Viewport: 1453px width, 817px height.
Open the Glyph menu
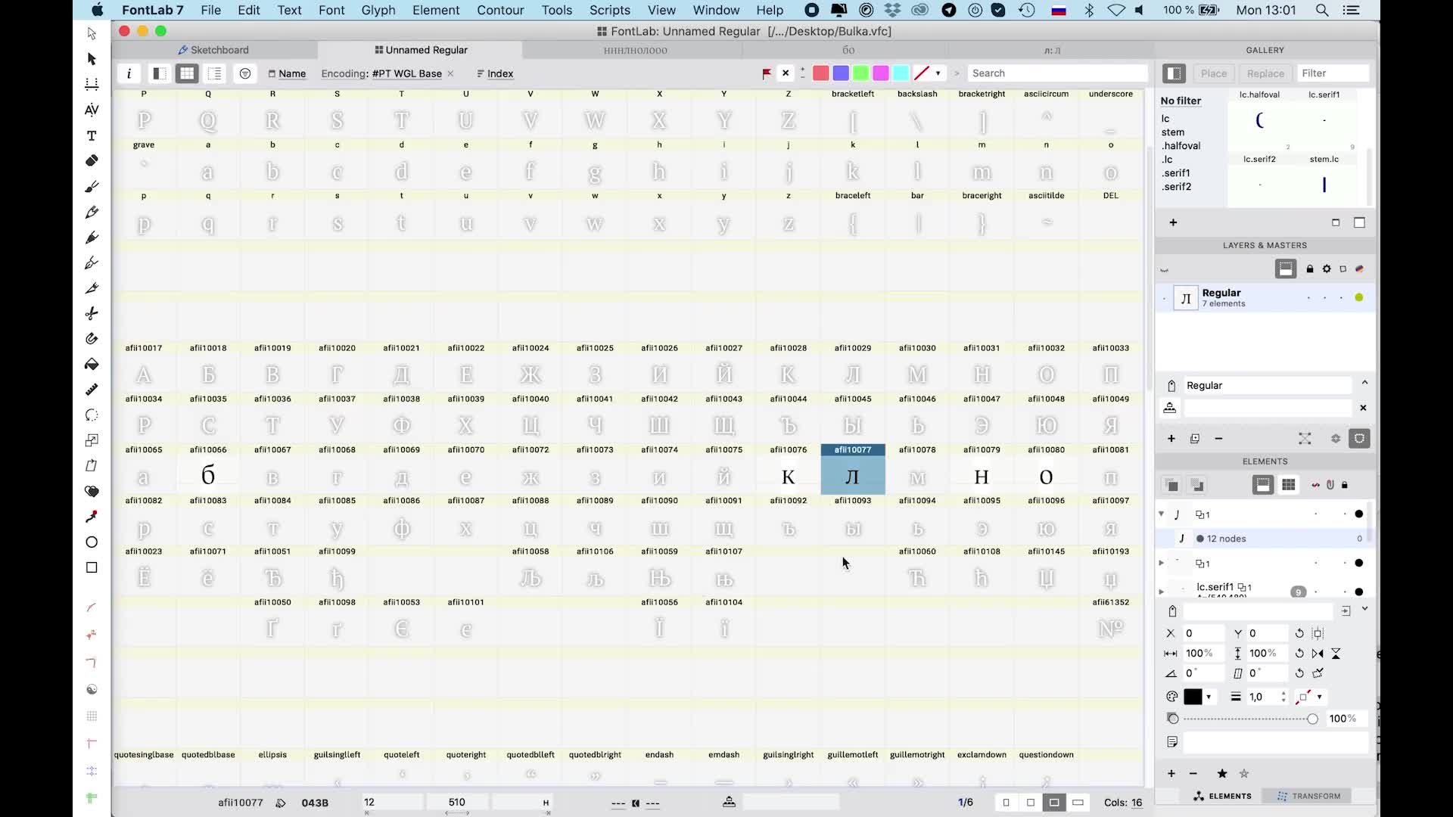(x=378, y=10)
